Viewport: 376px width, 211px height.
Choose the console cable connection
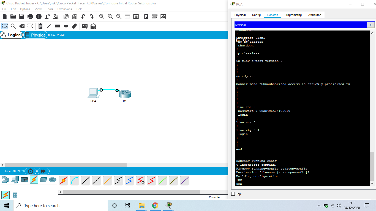pos(75,181)
